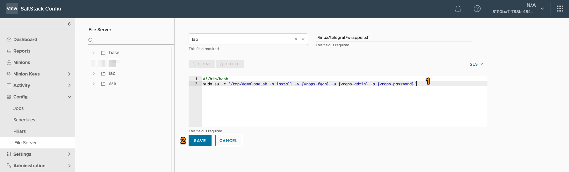
Task: Expand the Minion Keys submenu
Action: coord(69,74)
